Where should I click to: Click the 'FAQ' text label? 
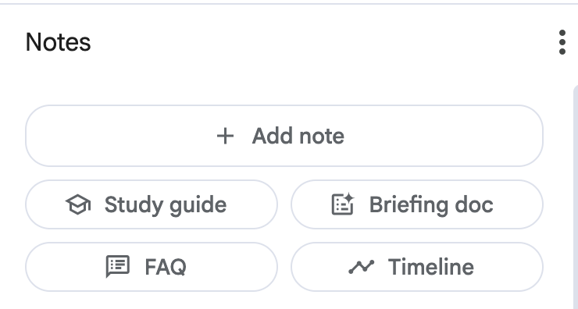166,267
